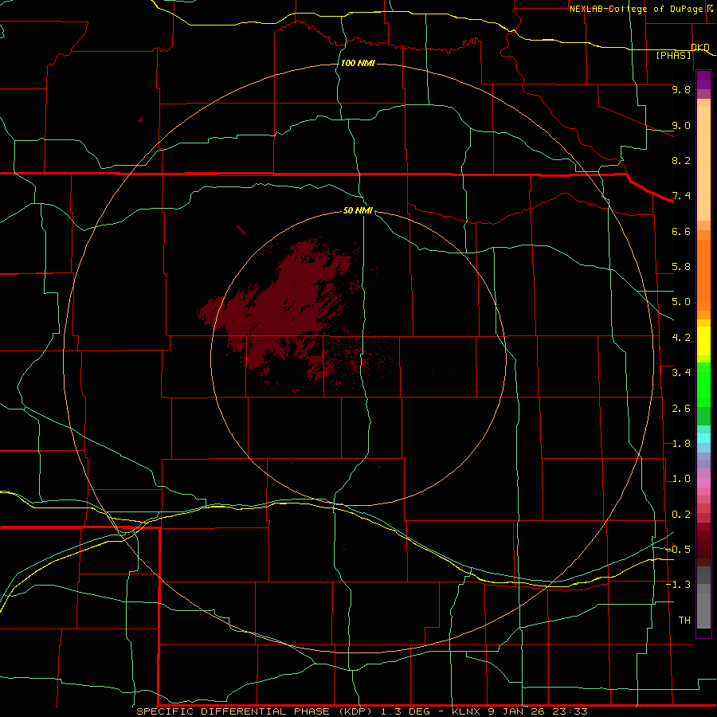
Task: Click the 1.8 scale value
Action: click(681, 444)
